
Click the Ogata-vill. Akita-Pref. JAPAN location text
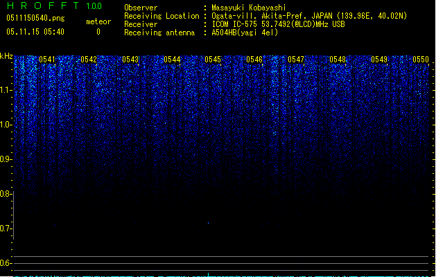click(x=309, y=16)
